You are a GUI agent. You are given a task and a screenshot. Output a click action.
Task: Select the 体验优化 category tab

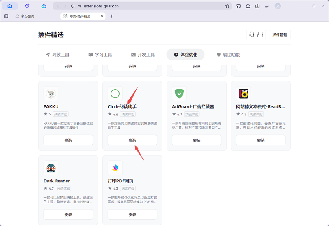point(185,55)
